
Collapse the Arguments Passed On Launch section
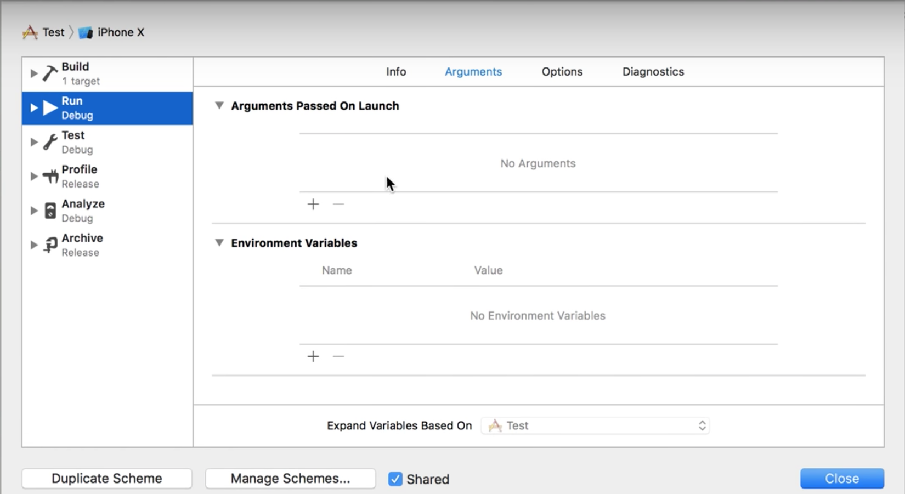[x=219, y=105]
